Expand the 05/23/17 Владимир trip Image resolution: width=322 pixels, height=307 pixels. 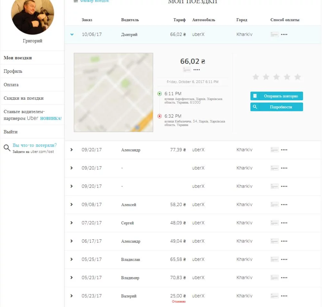71,277
